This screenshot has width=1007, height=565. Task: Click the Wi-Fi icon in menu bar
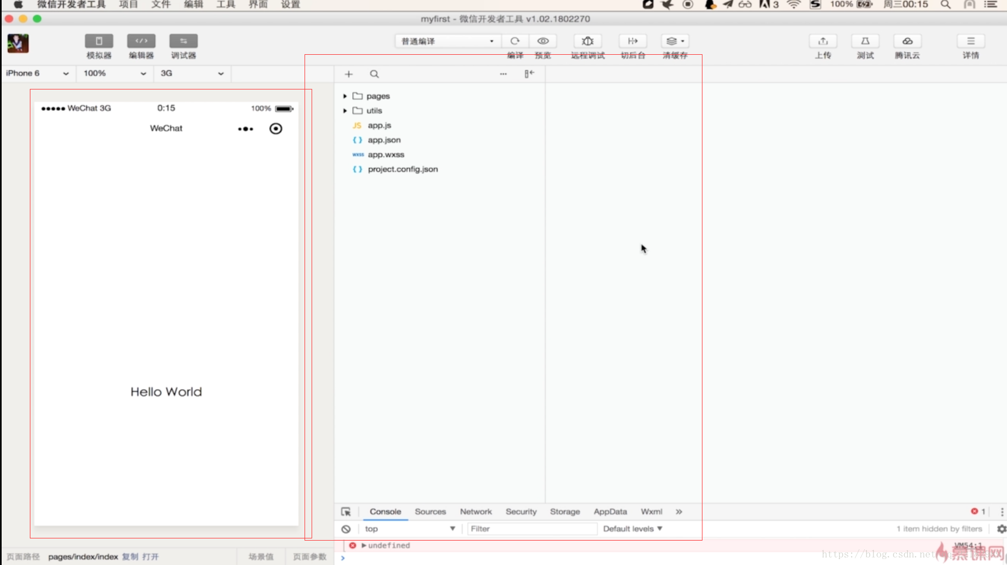[x=794, y=4]
